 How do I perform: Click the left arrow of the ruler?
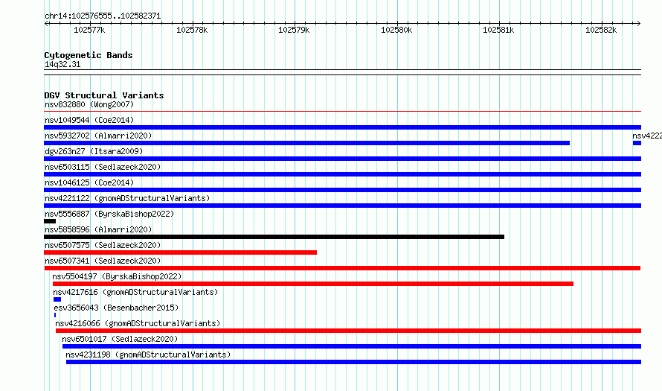46,23
